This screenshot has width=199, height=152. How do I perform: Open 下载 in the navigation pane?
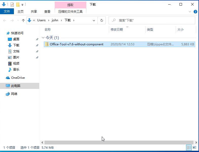click(16, 45)
